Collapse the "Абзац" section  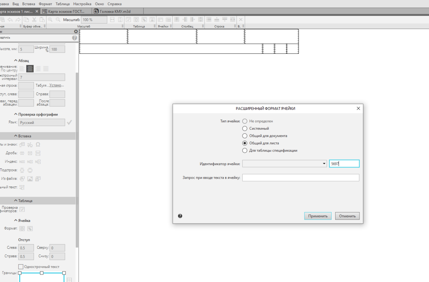16,61
